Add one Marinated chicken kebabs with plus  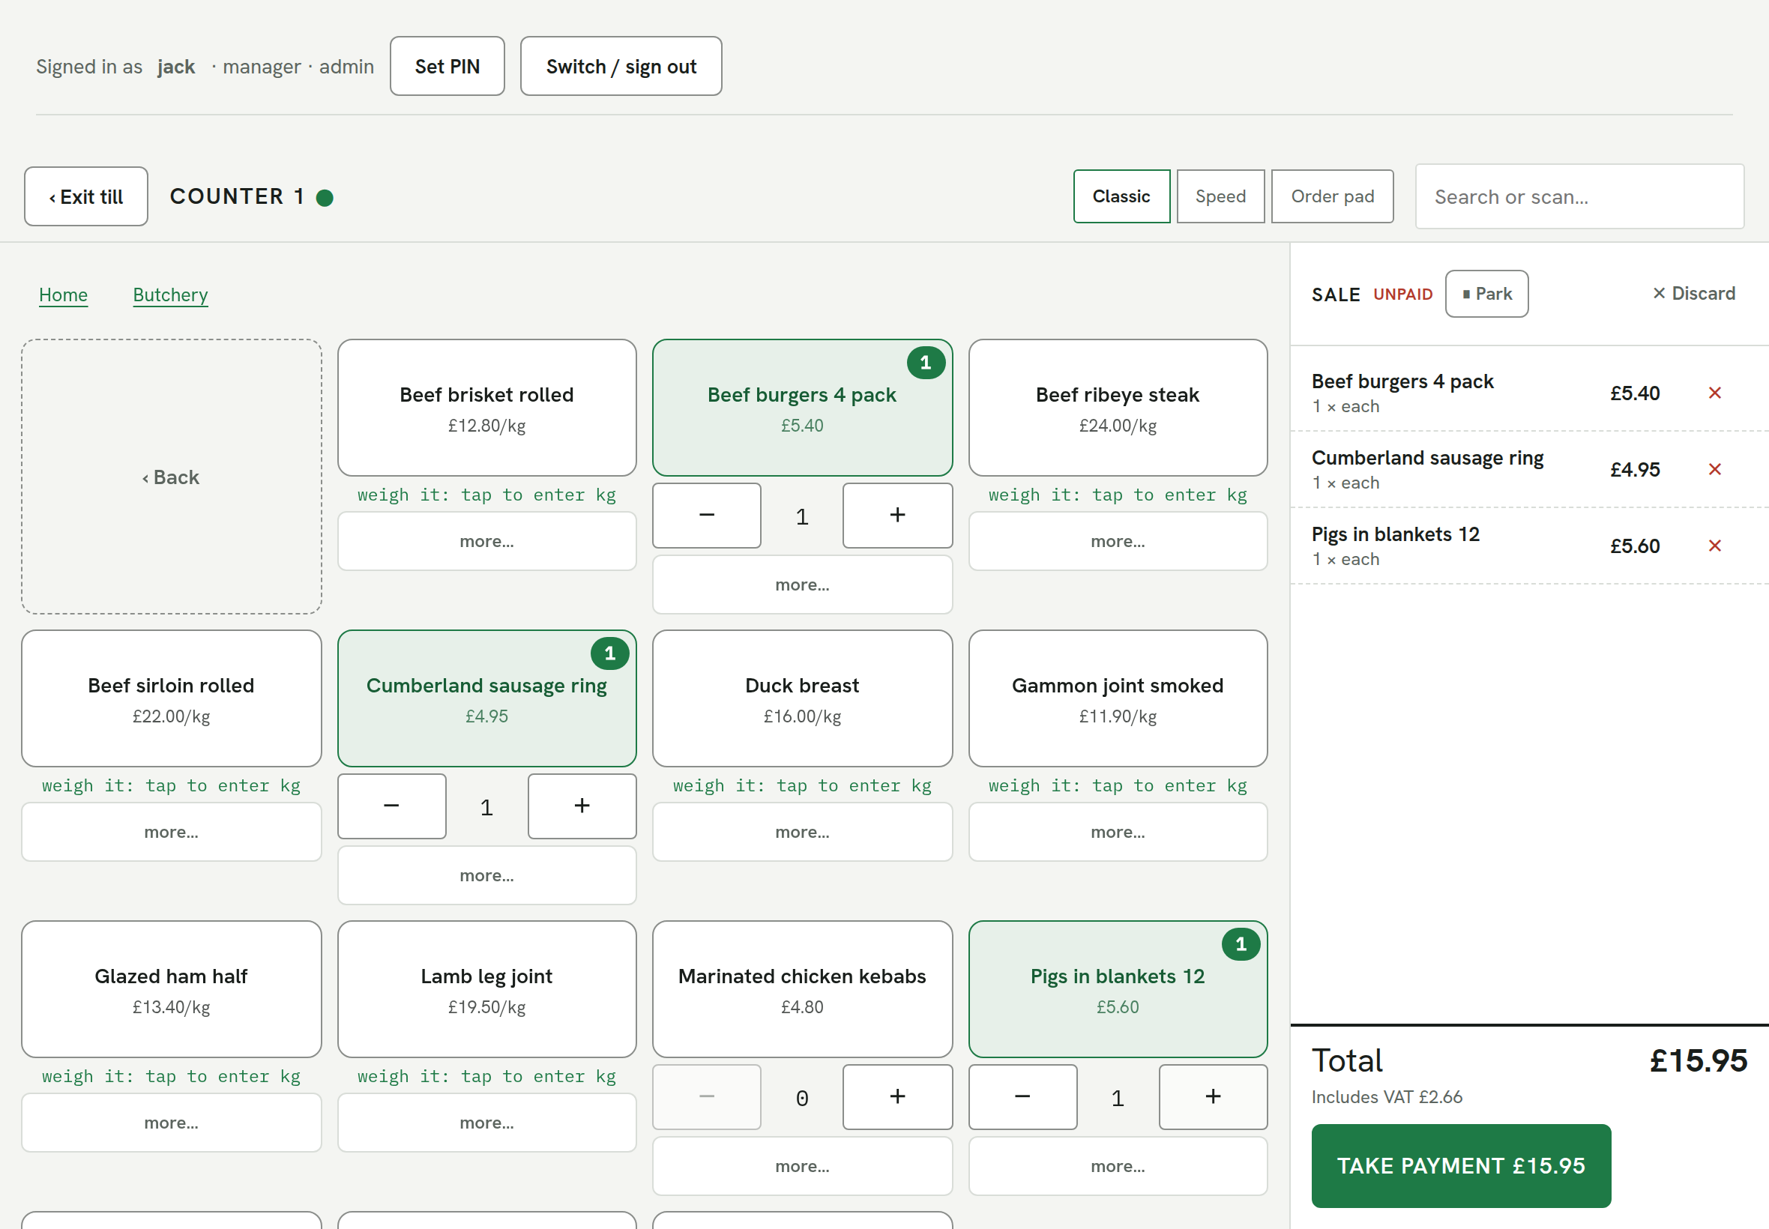click(x=897, y=1096)
